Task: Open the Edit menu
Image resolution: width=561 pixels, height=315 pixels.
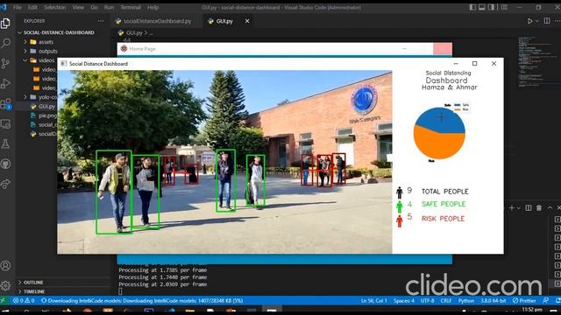Action: coord(32,7)
